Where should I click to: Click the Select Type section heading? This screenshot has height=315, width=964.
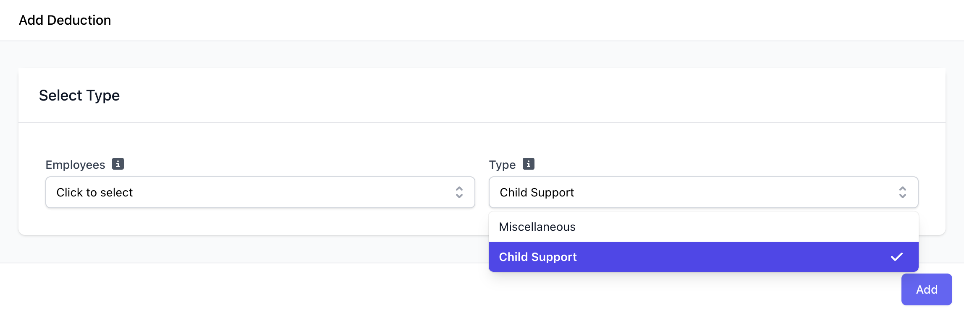[x=79, y=96]
